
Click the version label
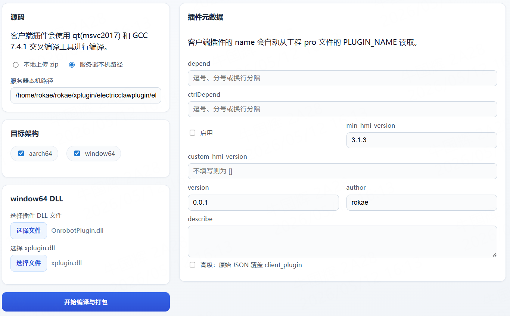(198, 188)
